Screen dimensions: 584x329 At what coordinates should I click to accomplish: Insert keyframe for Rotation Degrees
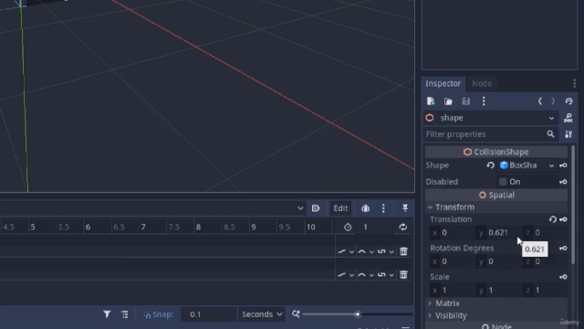[x=563, y=248]
